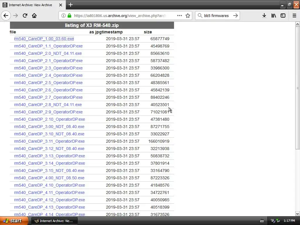Open the downloads panel

(x=264, y=16)
